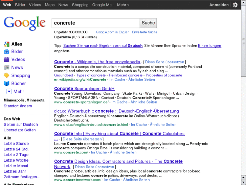
Task: Open Videos in the top navigation bar
Action: 35,5
